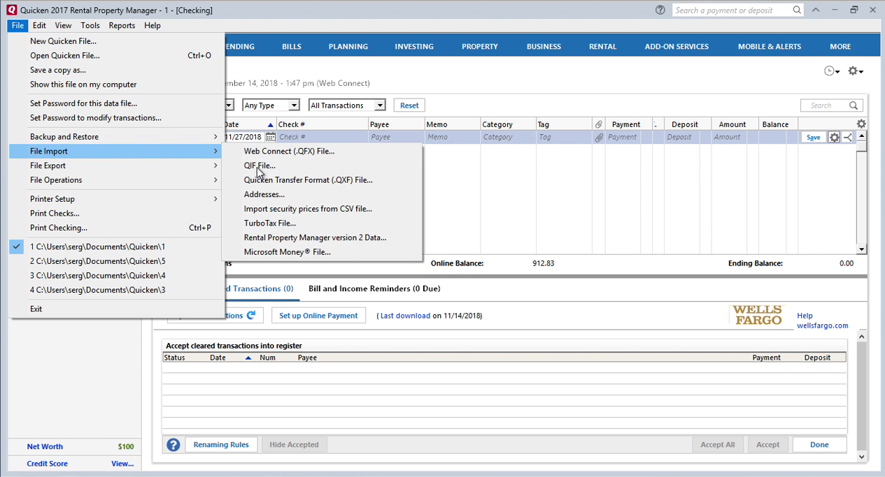Viewport: 885px width, 477px height.
Task: Open the PROPERTY tab
Action: pyautogui.click(x=480, y=46)
